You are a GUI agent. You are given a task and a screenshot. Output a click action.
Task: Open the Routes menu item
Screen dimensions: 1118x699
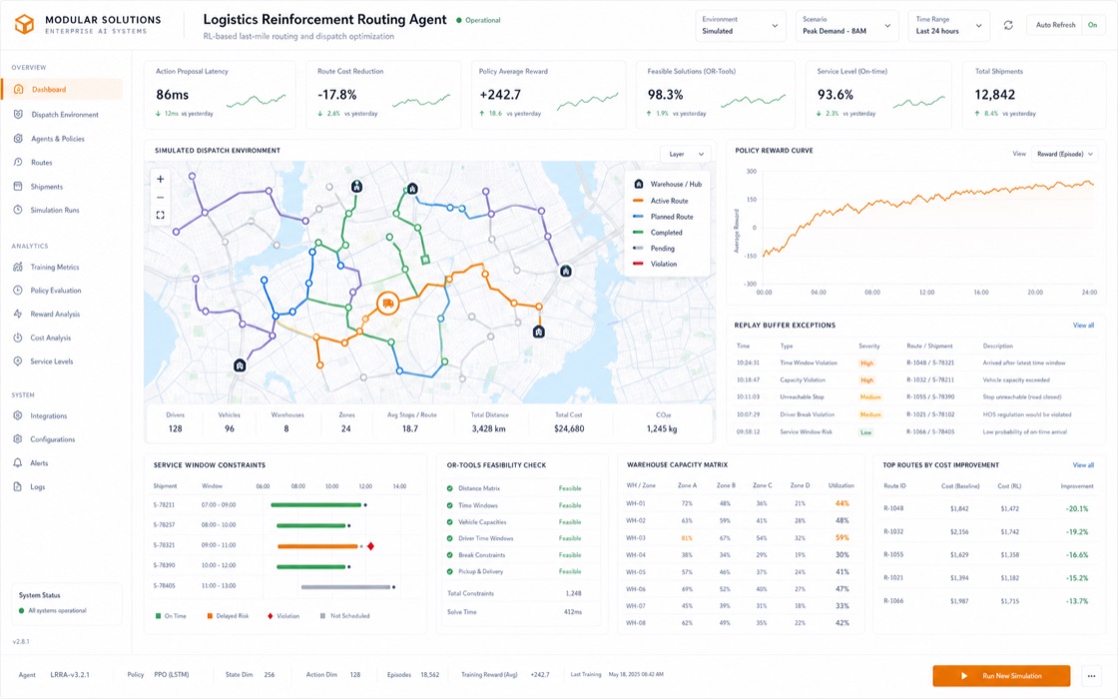pyautogui.click(x=41, y=162)
